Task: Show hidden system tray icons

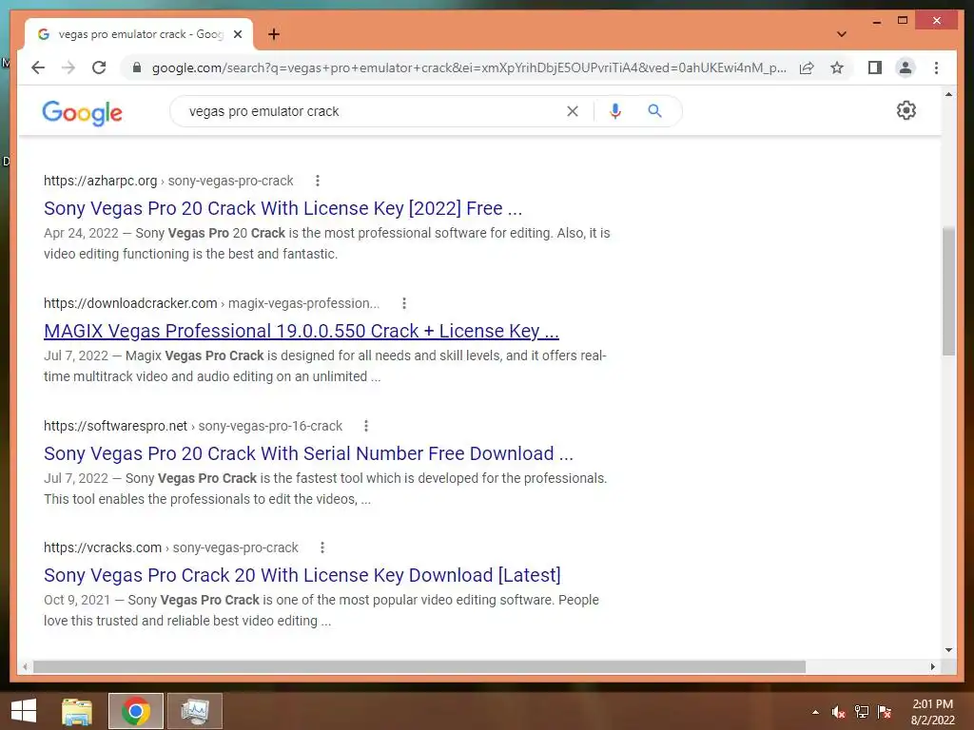Action: click(x=815, y=712)
